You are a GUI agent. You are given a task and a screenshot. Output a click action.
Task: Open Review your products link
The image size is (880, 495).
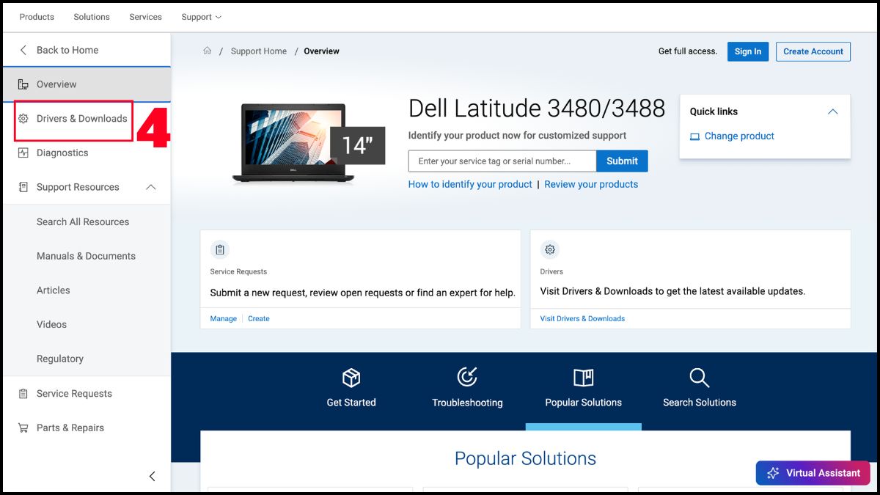click(591, 184)
